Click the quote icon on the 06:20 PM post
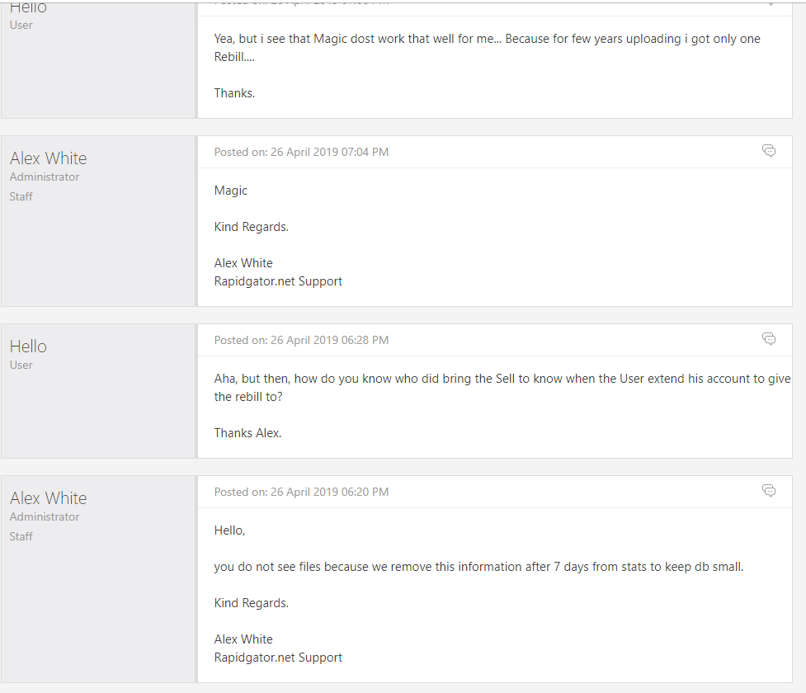Image resolution: width=806 pixels, height=693 pixels. tap(769, 491)
